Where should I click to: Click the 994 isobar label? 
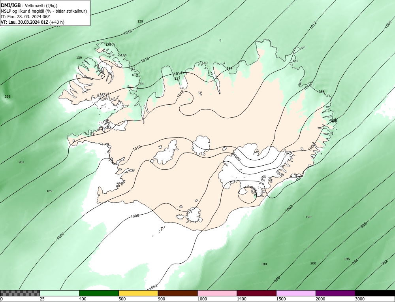[x=355, y=262]
